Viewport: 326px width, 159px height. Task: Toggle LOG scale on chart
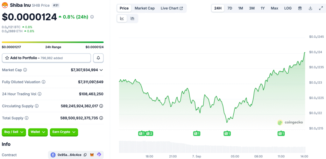288,8
